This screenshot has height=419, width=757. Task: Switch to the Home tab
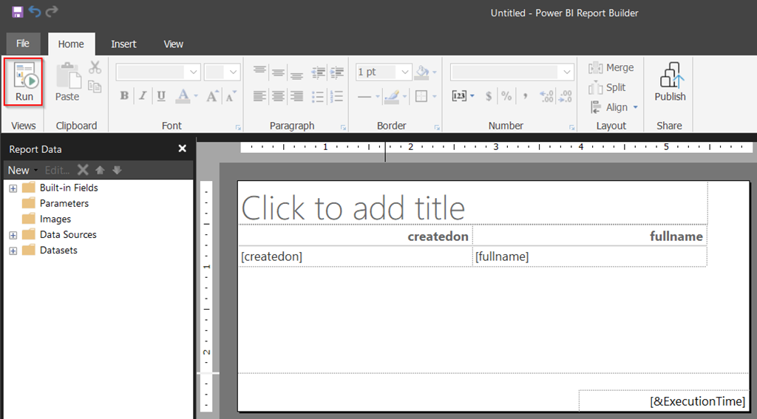(71, 44)
